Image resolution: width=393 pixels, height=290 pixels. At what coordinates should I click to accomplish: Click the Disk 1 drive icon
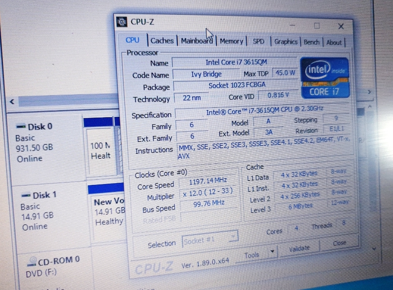click(x=26, y=195)
